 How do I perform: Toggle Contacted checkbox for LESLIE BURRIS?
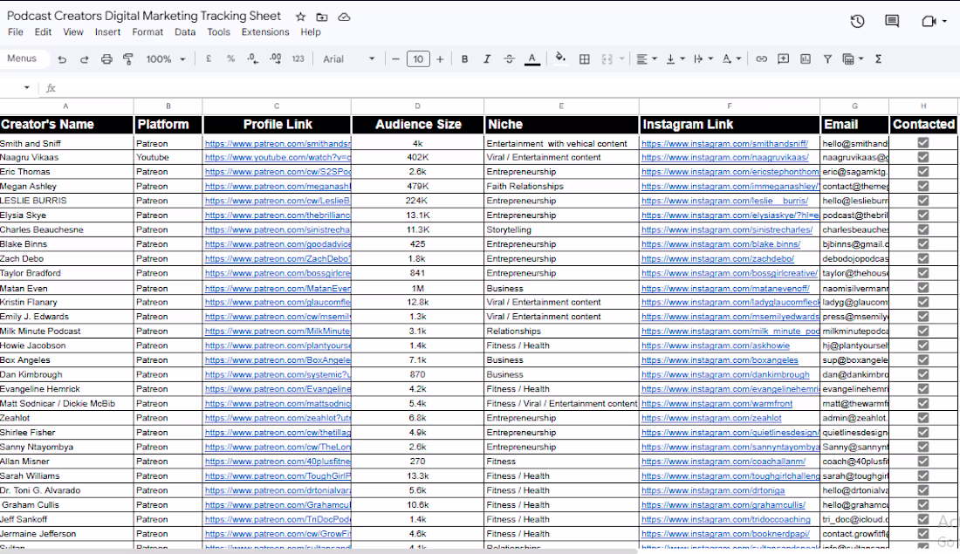(923, 200)
